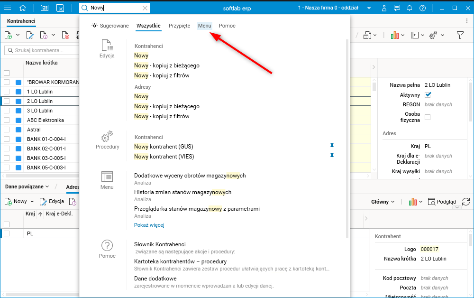This screenshot has width=474, height=298.
Task: Click inside the Szukaj kontrahenta search field
Action: tap(42, 50)
